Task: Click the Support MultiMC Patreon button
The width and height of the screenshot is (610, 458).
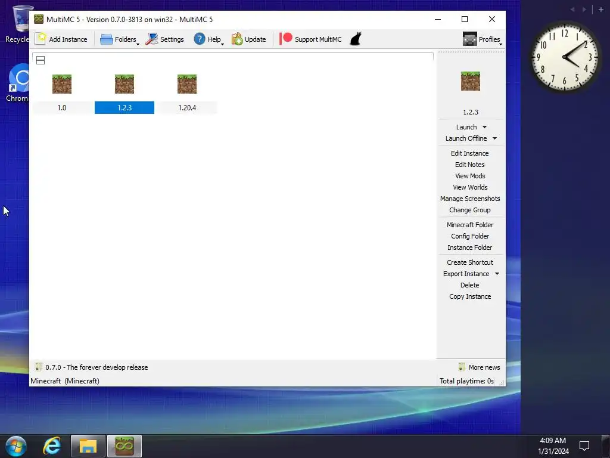Action: (x=311, y=39)
